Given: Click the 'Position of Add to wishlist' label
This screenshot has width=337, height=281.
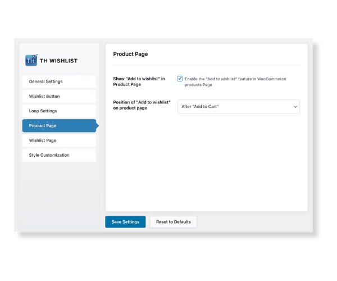Looking at the screenshot, I should [x=142, y=104].
